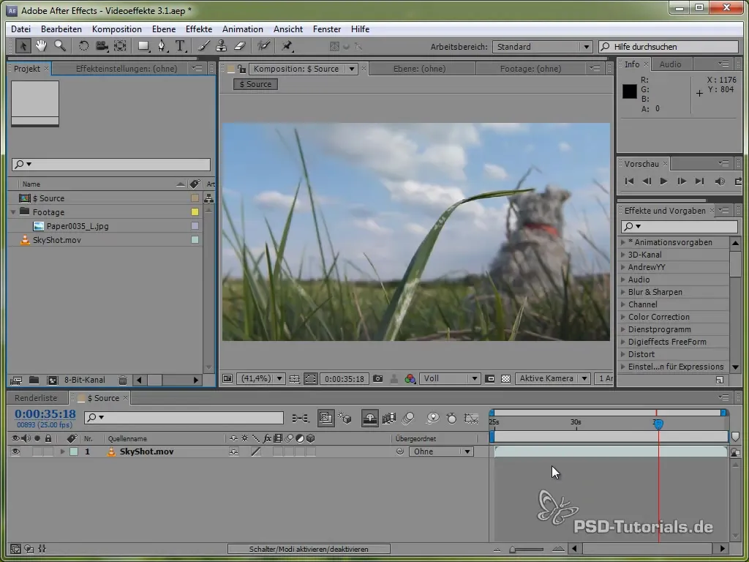The width and height of the screenshot is (749, 562).
Task: Click the new folder icon in Projekt panel
Action: 34,381
